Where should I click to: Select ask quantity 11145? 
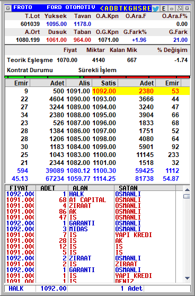tap(145, 155)
